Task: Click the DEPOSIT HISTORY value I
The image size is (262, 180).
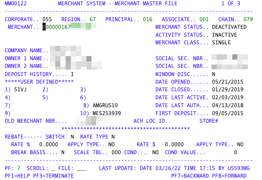Action: click(72, 74)
